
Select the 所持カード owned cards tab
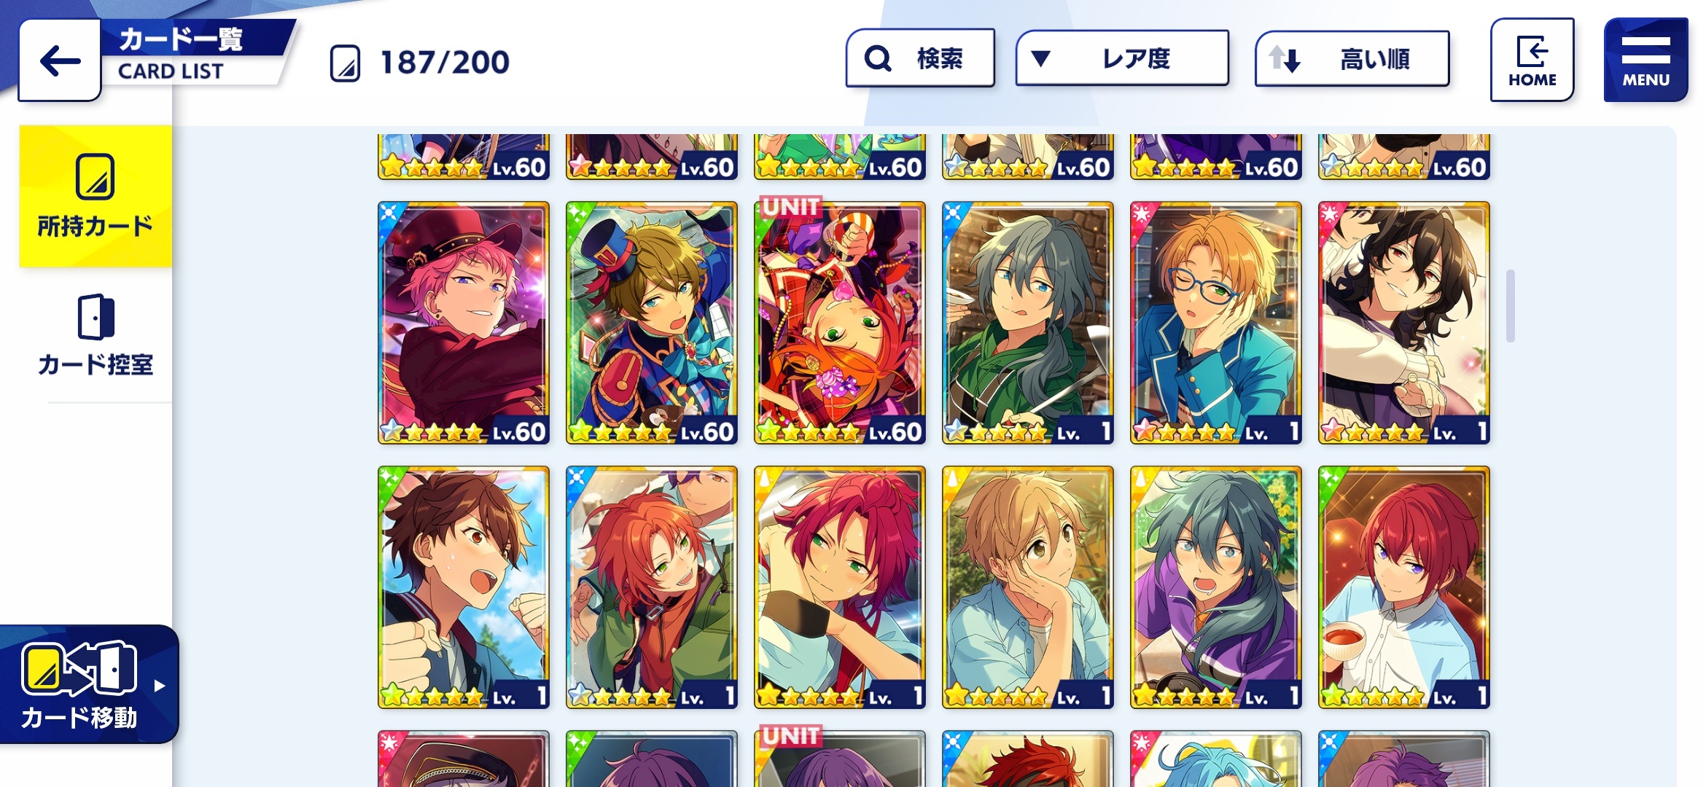coord(96,196)
